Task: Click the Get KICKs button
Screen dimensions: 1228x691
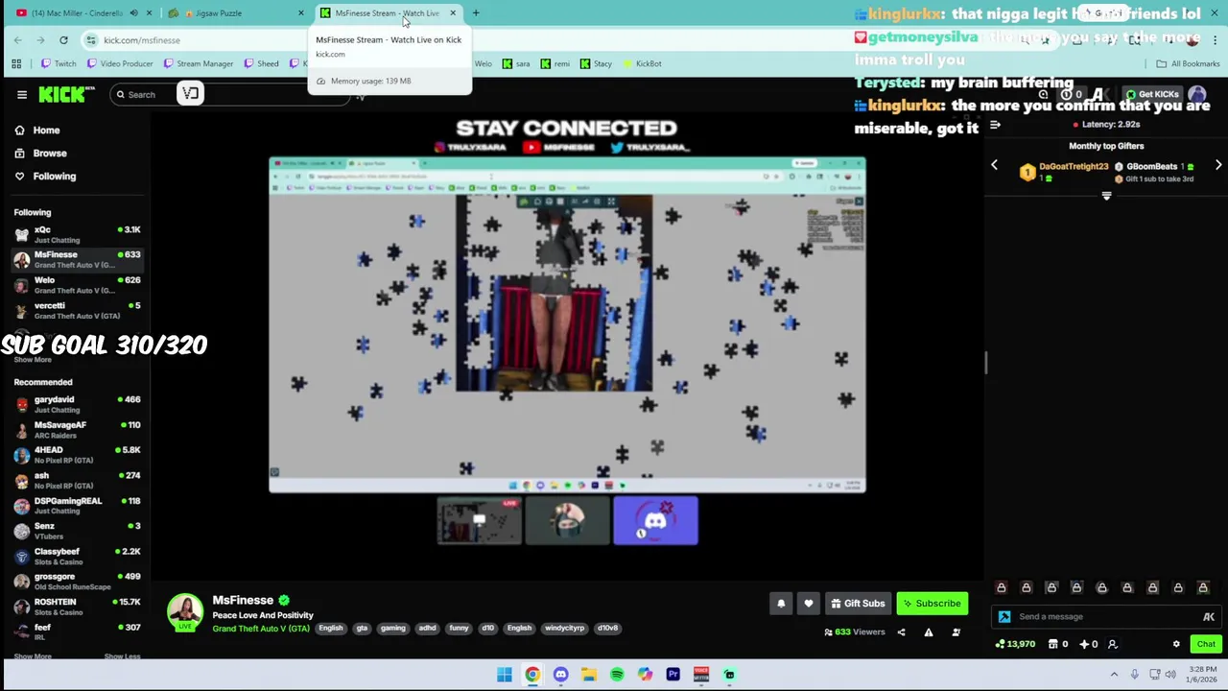Action: tap(1152, 94)
